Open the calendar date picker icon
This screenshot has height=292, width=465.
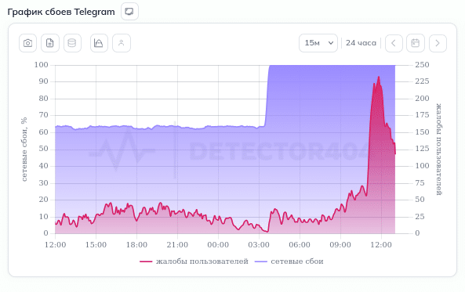[x=415, y=43]
